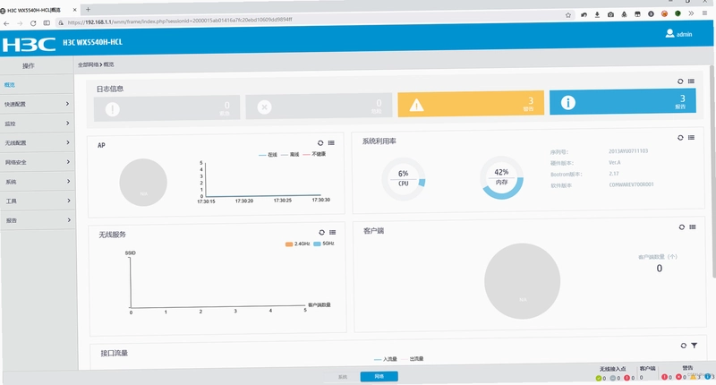Refresh the 无线服务 panel
The width and height of the screenshot is (716, 385).
321,233
